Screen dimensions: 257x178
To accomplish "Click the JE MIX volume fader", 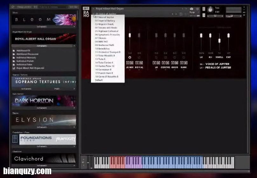I will (130, 35).
